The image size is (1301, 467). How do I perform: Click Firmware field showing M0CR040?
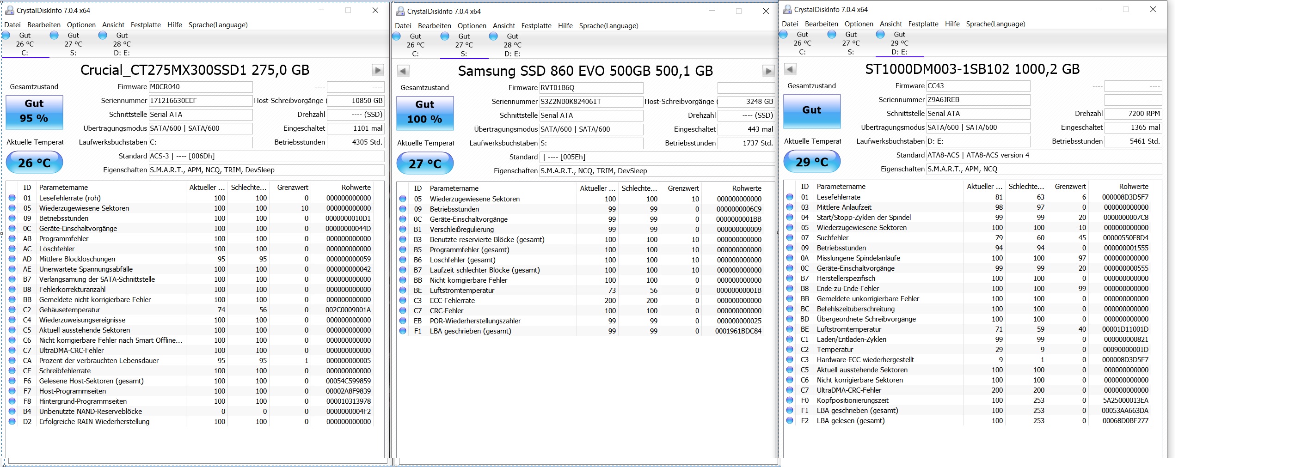coord(201,87)
